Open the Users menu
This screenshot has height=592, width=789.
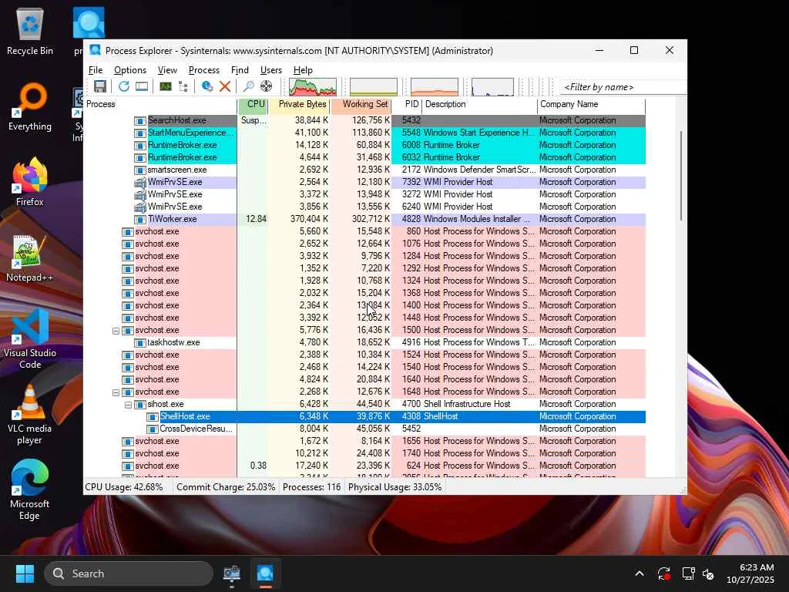tap(270, 70)
